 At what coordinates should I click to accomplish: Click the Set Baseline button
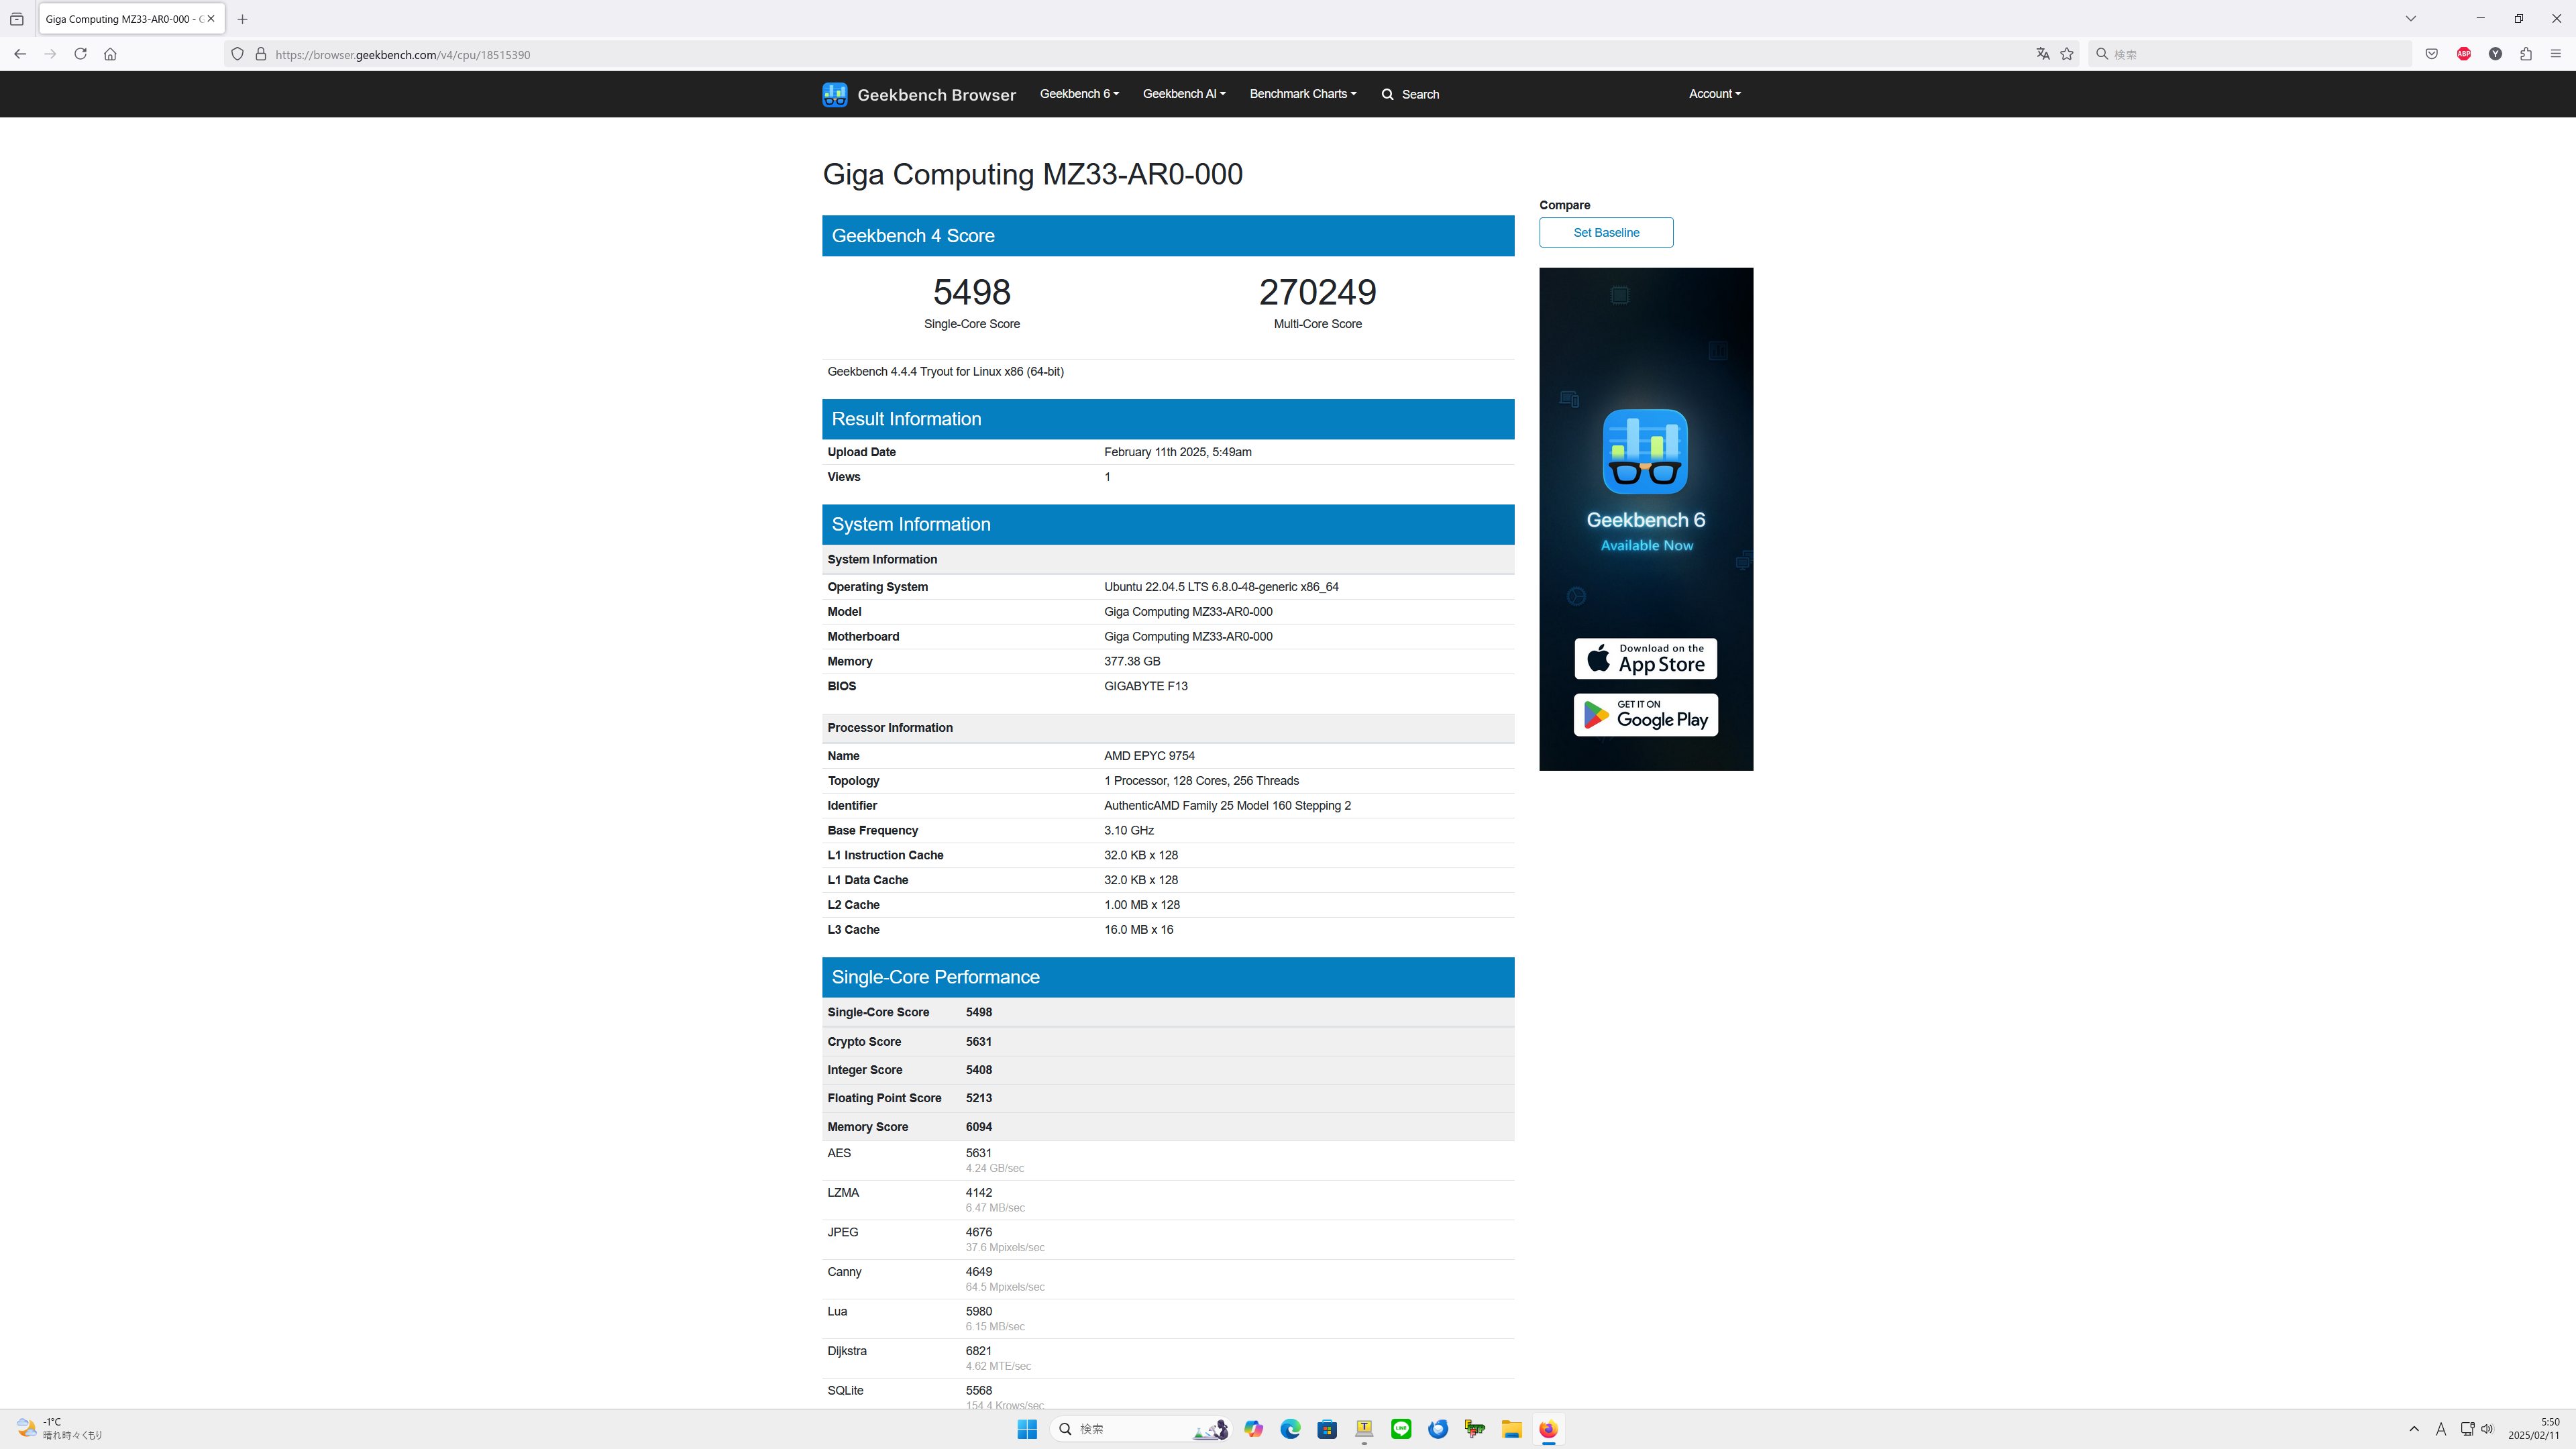click(x=1605, y=232)
